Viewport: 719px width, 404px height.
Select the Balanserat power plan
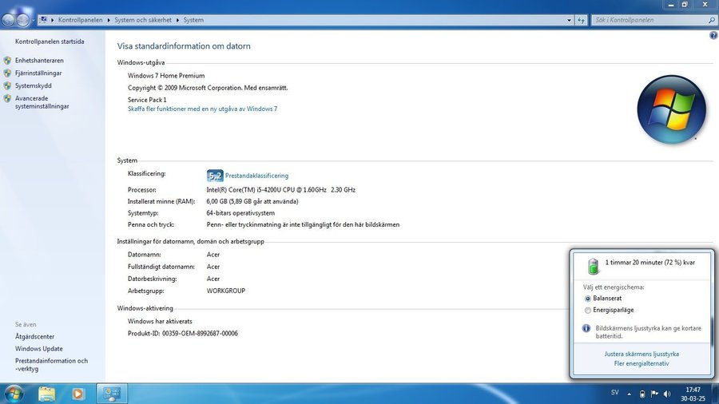point(589,298)
